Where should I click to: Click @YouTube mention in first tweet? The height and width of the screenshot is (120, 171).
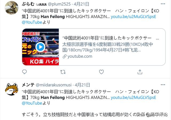[32, 22]
